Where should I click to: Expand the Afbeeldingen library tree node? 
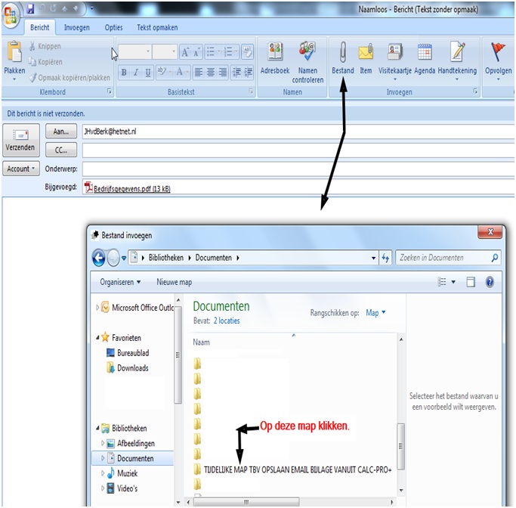(x=104, y=443)
